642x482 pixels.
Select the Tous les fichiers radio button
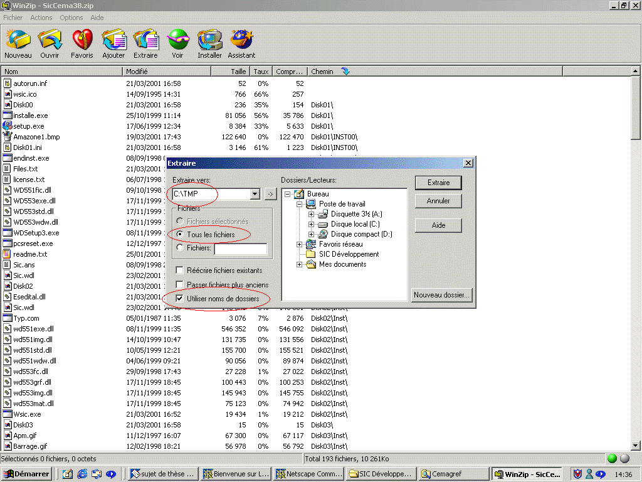(x=180, y=234)
